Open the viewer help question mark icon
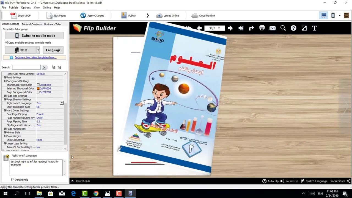Screen dimensions: 352x198 coord(293,28)
